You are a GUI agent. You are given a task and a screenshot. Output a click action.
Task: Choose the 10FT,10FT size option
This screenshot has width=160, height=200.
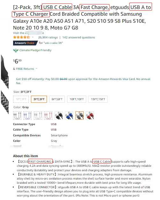[x=77, y=99]
